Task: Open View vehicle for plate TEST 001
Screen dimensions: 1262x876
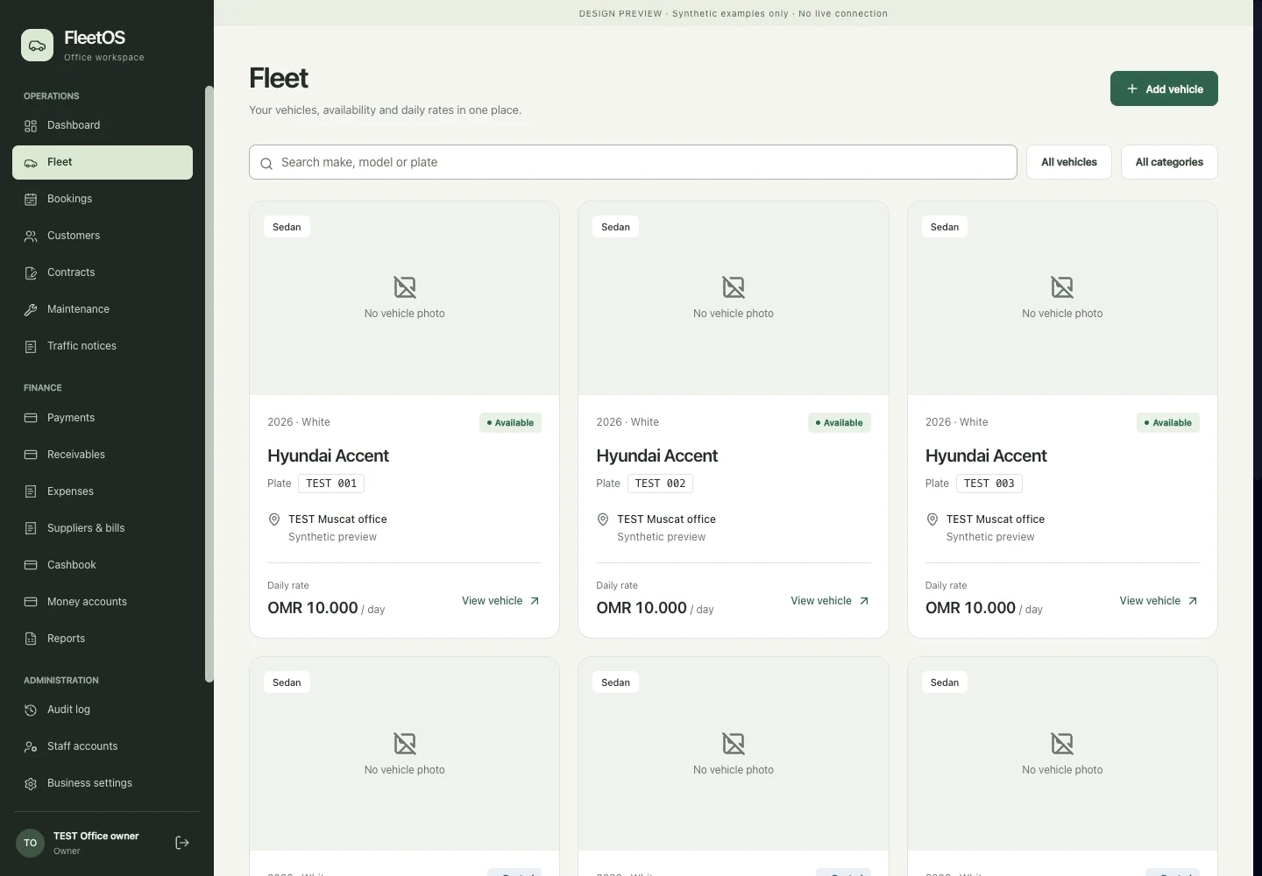Action: [500, 601]
